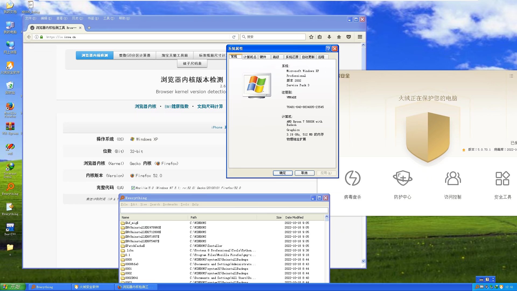Open the BMI健康指数 link on the webpage
This screenshot has height=291, width=517.
click(176, 106)
